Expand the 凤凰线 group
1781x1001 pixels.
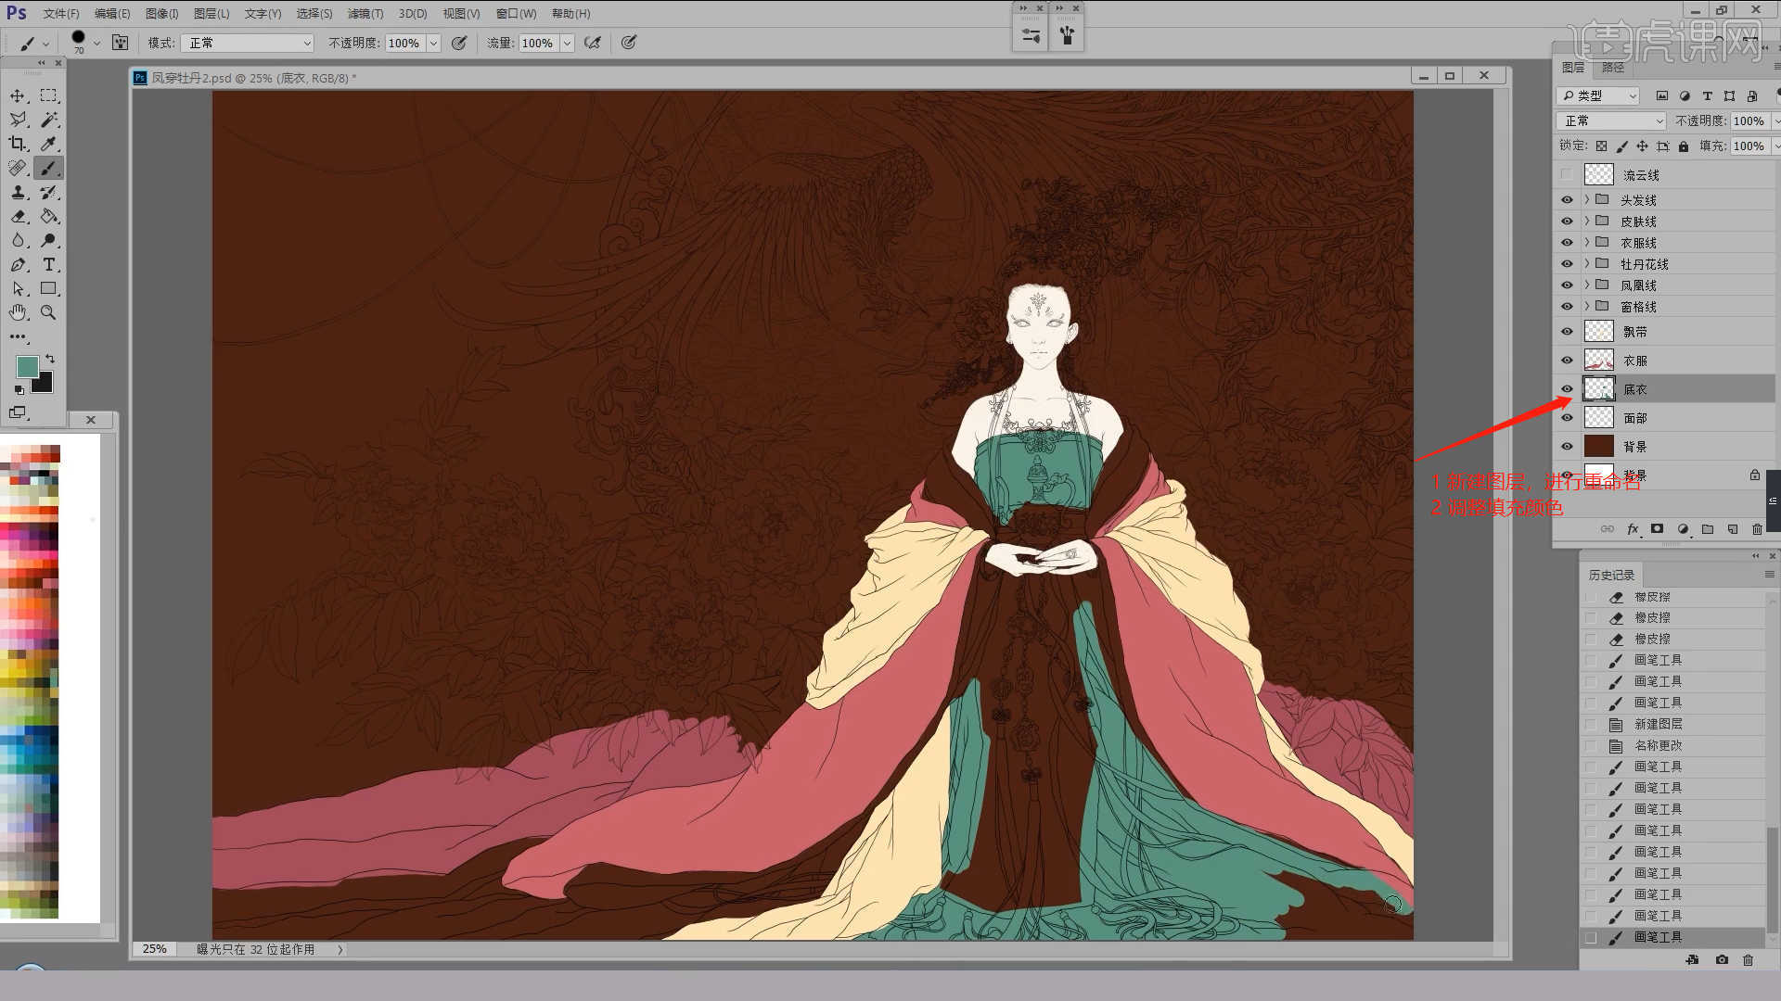click(1587, 285)
